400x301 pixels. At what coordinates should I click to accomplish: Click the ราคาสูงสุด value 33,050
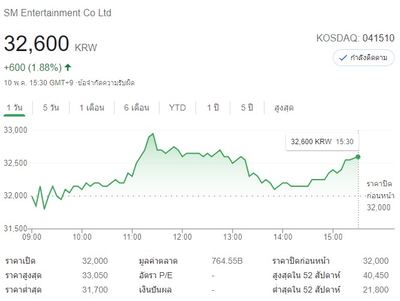(95, 275)
